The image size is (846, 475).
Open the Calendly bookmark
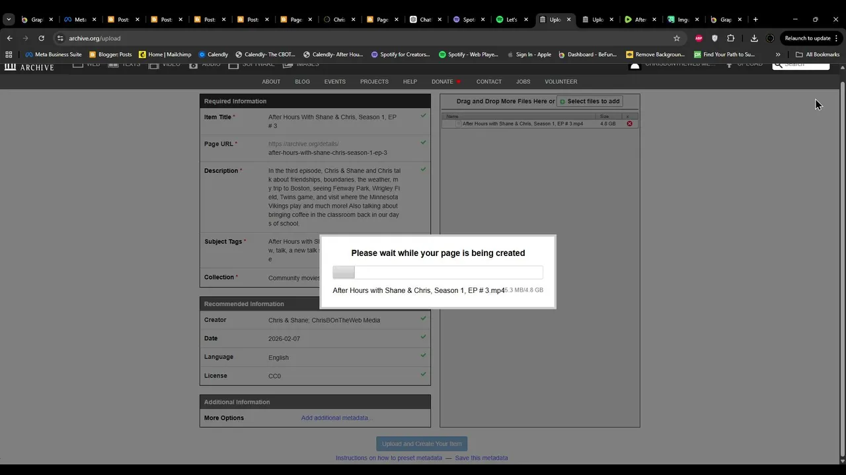[213, 54]
